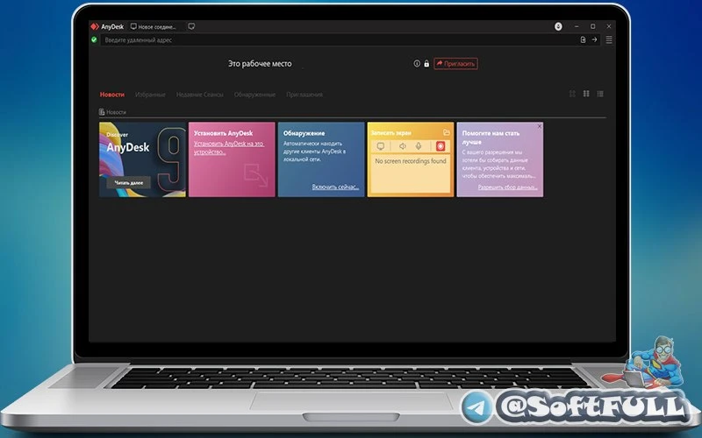Click the Разрешить сбор данных link
The height and width of the screenshot is (438, 702).
click(x=508, y=187)
